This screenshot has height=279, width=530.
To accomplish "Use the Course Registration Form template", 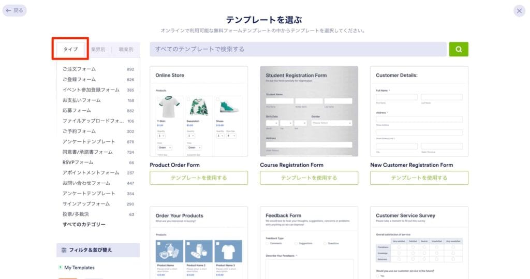I will click(x=309, y=178).
